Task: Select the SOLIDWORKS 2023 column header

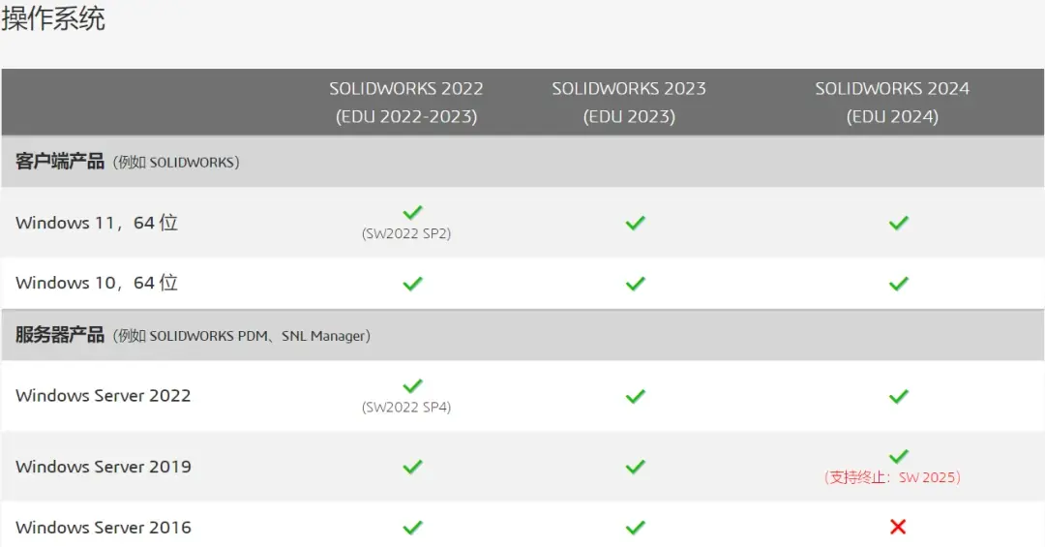Action: tap(629, 102)
